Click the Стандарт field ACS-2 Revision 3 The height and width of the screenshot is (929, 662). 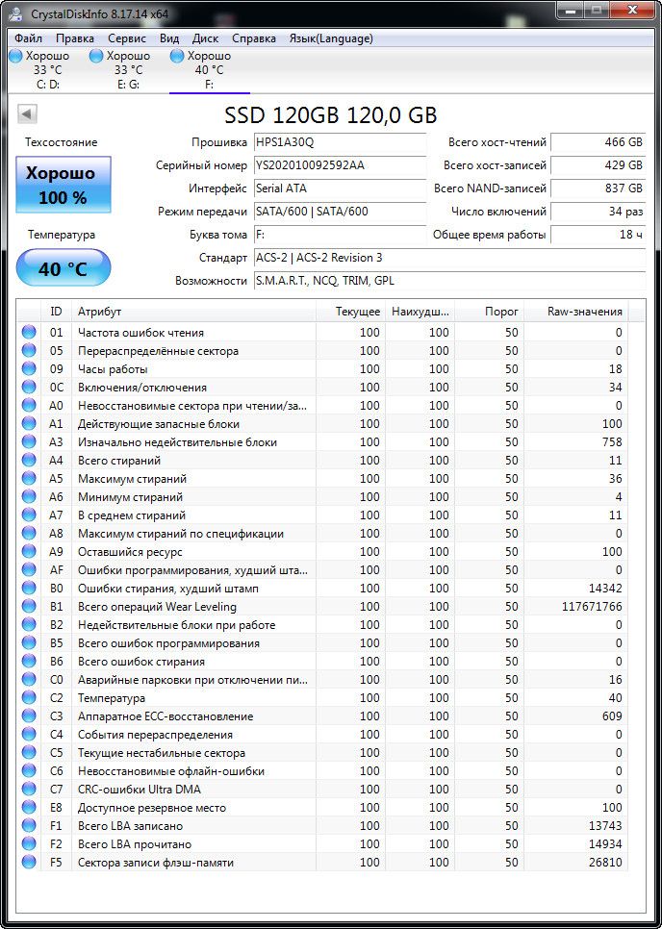[449, 258]
